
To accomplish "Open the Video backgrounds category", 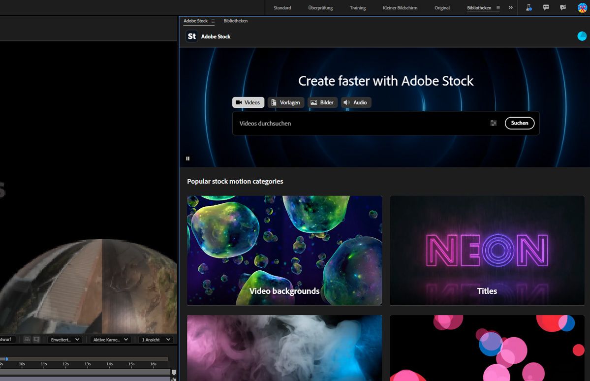I will [x=284, y=251].
